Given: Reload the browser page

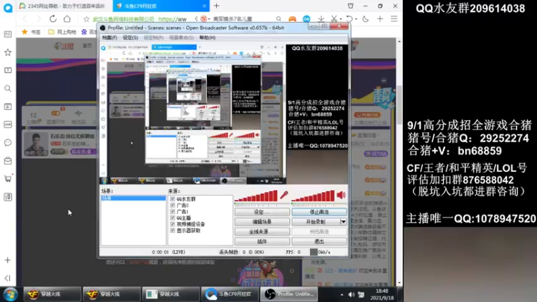Looking at the screenshot, I should click(x=53, y=19).
